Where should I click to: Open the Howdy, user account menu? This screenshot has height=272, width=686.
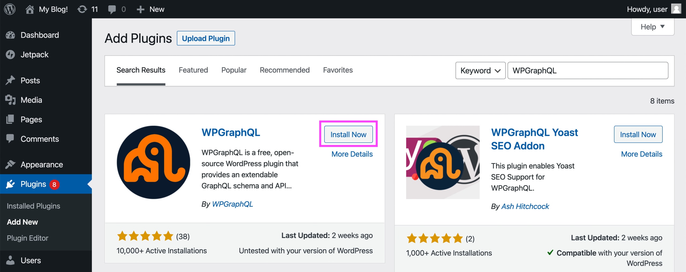[x=654, y=9]
